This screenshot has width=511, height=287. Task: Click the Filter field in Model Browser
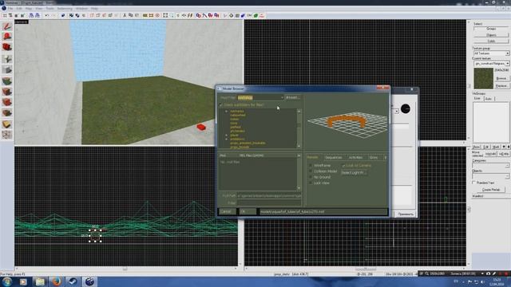pyautogui.click(x=269, y=202)
